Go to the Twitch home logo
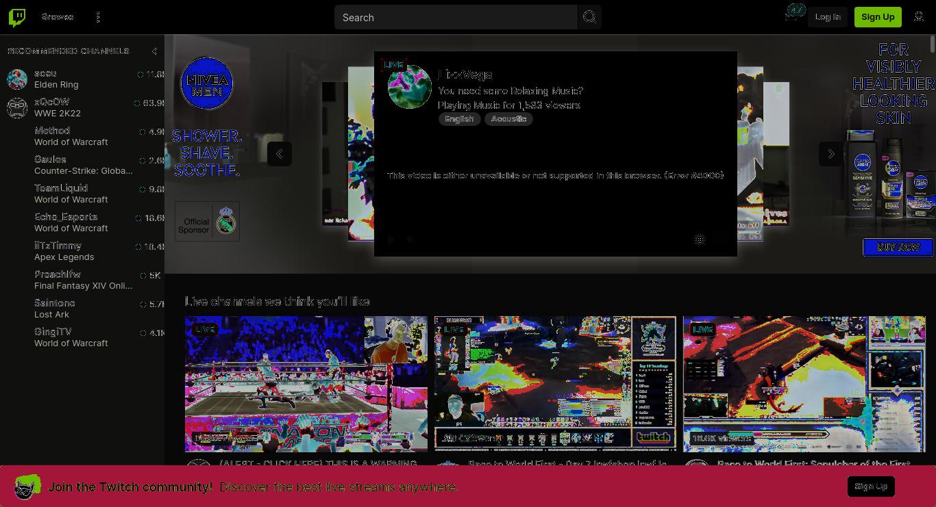 pos(17,17)
